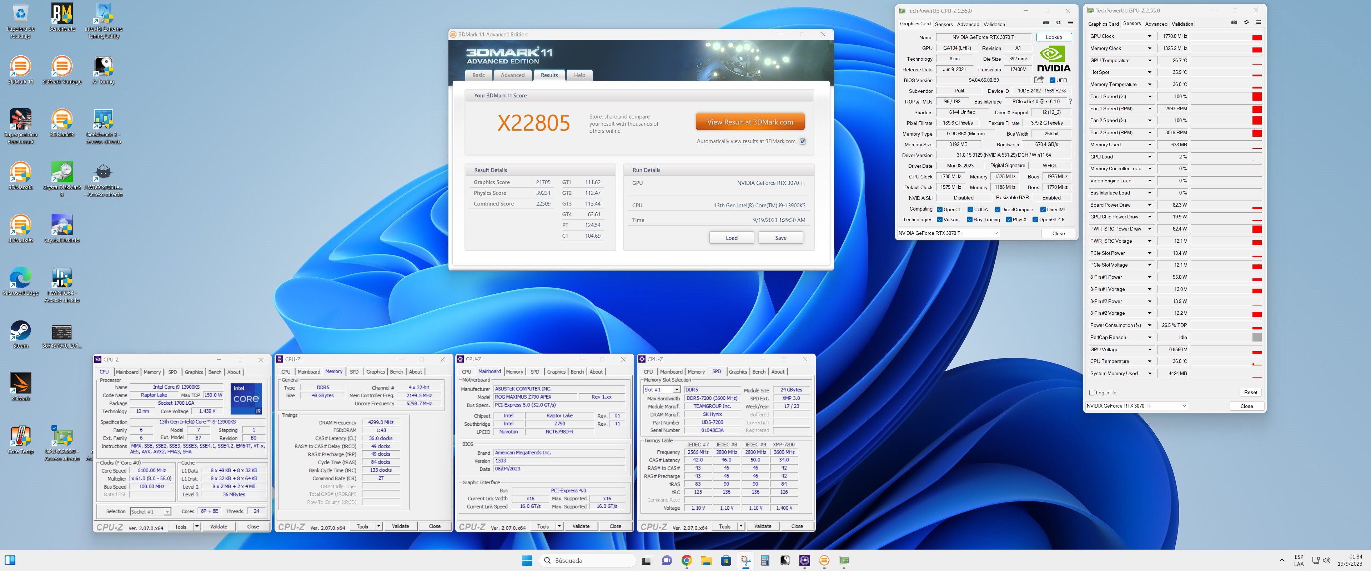This screenshot has width=1371, height=571.
Task: Open Tools dropdown arrow in CPU-Z SPD window
Action: 741,526
